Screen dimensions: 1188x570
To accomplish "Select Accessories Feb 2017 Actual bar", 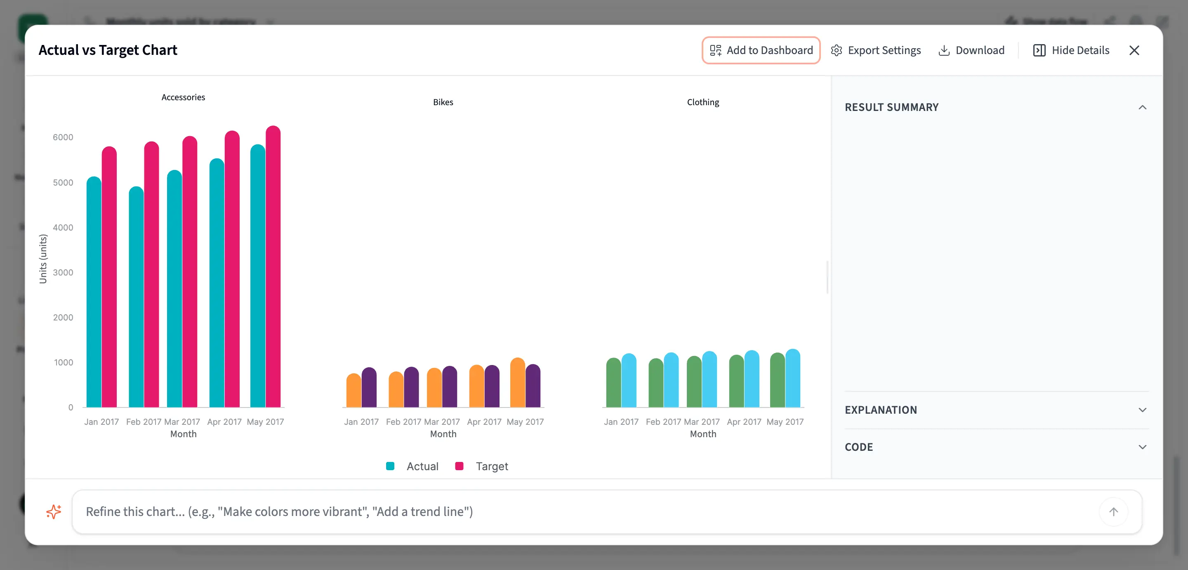I will pos(136,297).
